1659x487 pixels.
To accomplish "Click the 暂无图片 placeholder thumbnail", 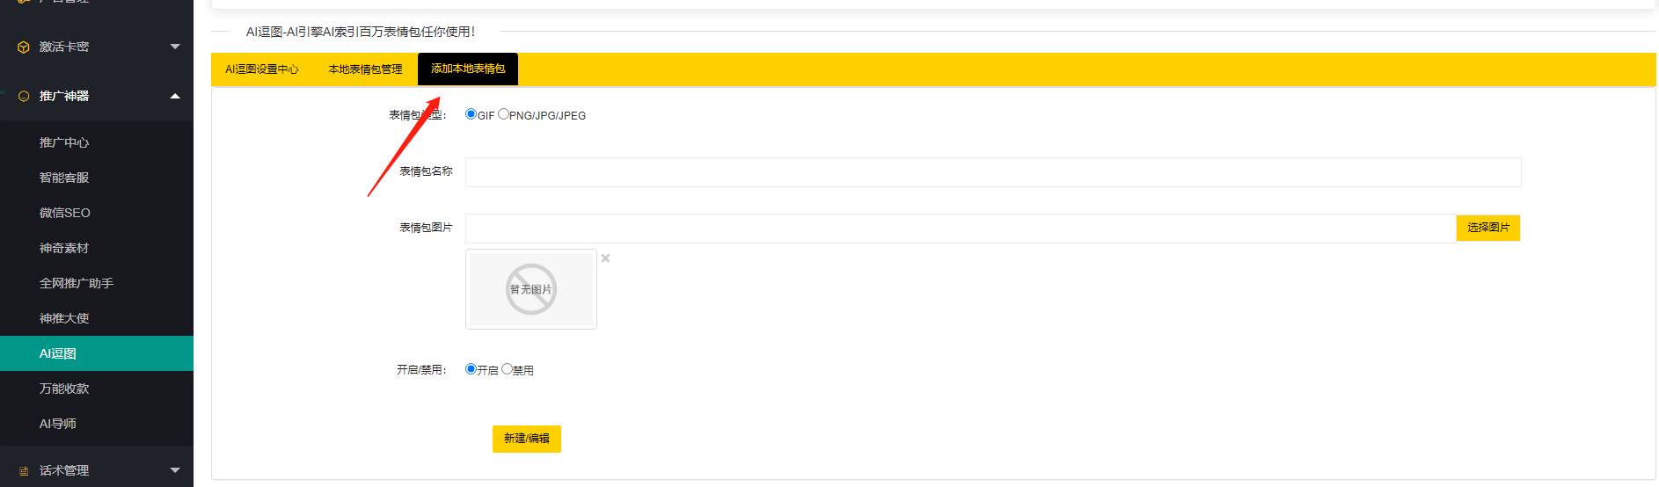I will tap(531, 289).
